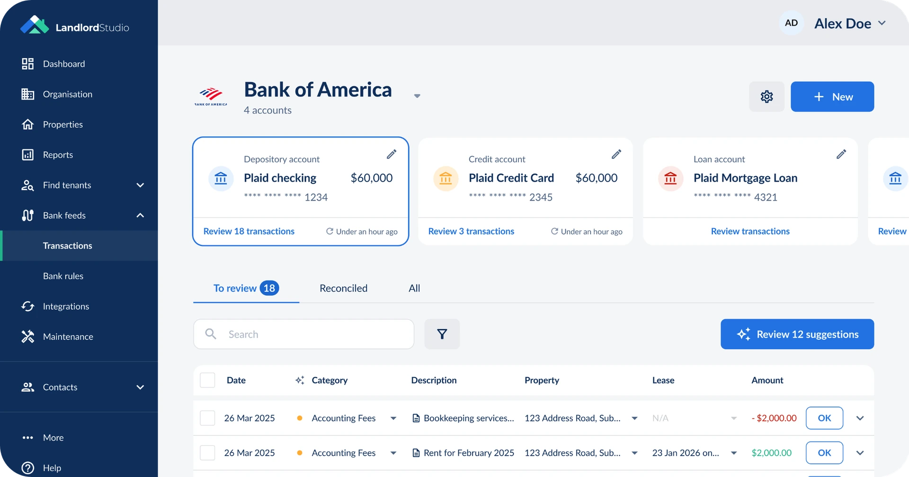Edit Plaid Mortgage Loan pencil icon
The width and height of the screenshot is (909, 477).
pyautogui.click(x=841, y=154)
